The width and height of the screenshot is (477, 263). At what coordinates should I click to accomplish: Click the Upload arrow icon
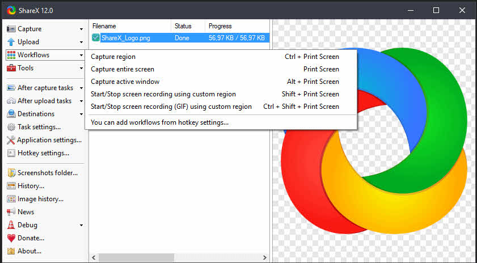coord(11,42)
